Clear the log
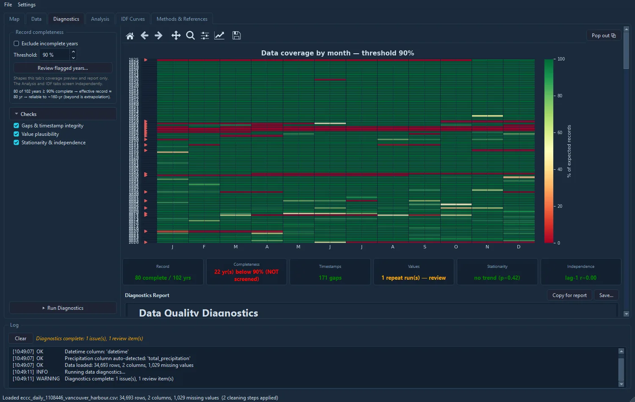The height and width of the screenshot is (402, 635). pyautogui.click(x=20, y=339)
